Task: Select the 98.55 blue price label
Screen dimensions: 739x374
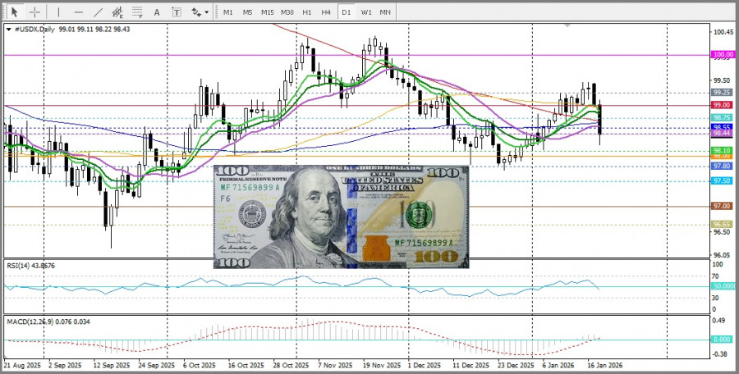Action: [x=723, y=127]
